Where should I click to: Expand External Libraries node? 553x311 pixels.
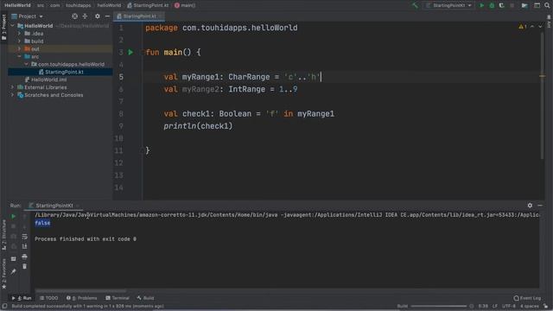pyautogui.click(x=13, y=87)
